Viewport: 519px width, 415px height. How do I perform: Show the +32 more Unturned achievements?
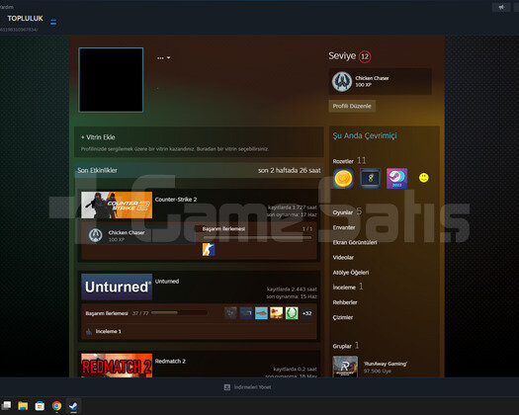(x=306, y=313)
